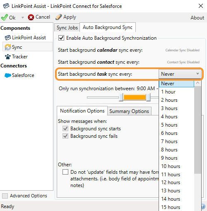Click the red Cancel icon

[x=31, y=17]
